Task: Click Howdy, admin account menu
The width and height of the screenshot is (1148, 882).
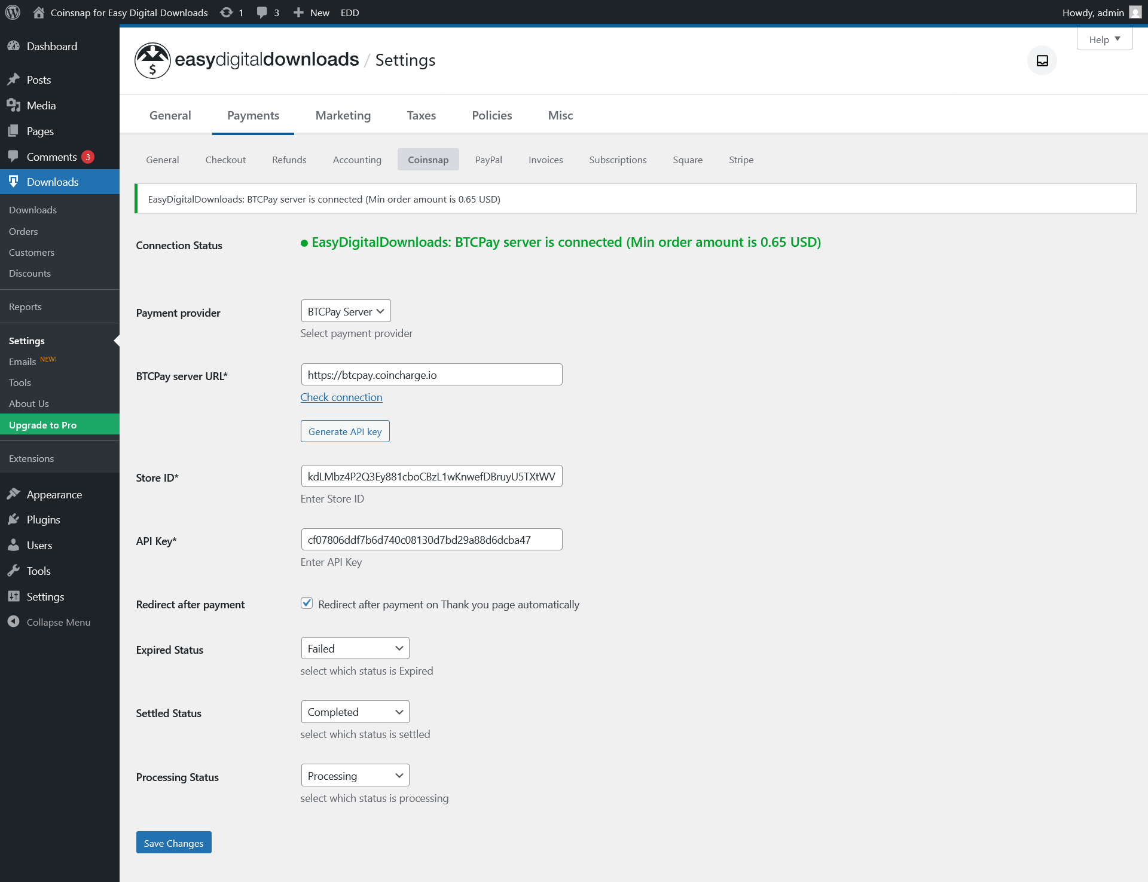Action: click(x=1101, y=13)
